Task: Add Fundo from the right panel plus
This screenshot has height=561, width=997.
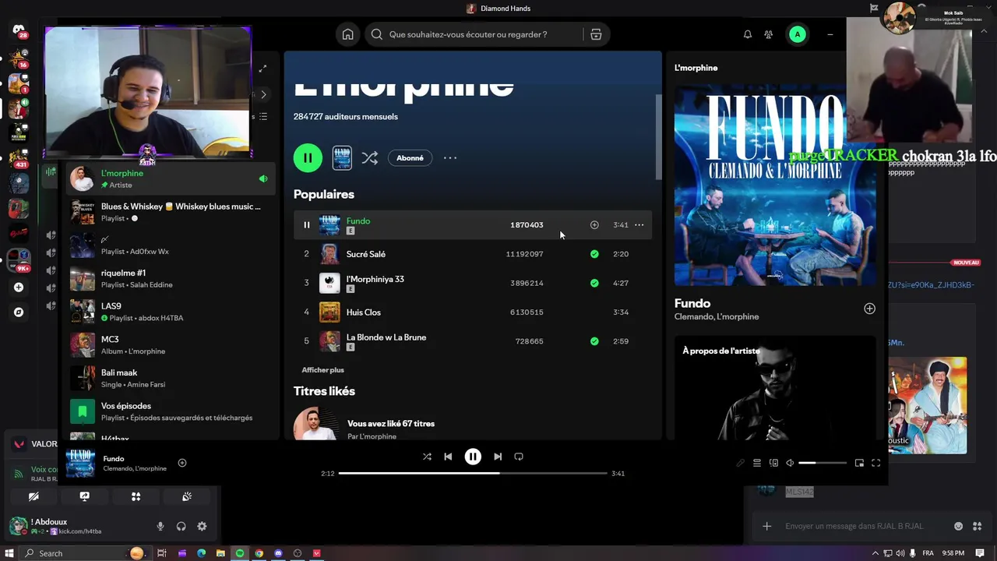Action: pos(869,309)
